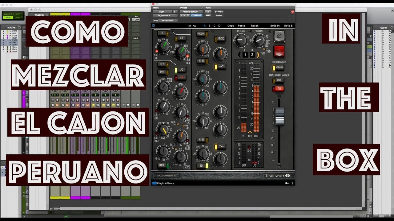
Task: Open the factory default preset dropdown
Action: pos(191,12)
